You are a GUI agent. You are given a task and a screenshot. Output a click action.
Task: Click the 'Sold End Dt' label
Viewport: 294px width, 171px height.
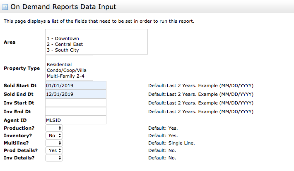pyautogui.click(x=19, y=94)
